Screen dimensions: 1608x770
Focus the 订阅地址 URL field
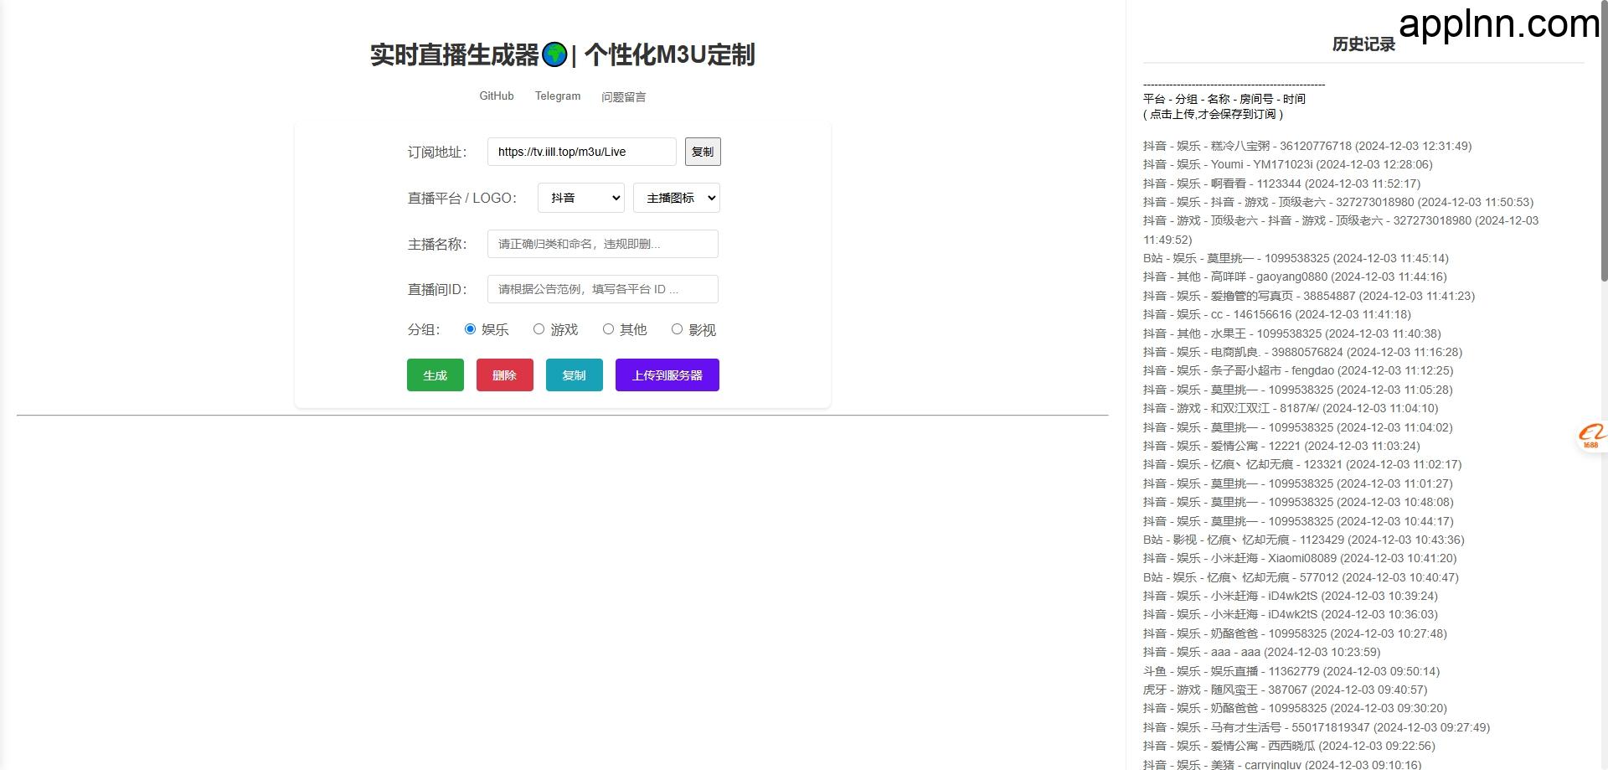coord(582,152)
